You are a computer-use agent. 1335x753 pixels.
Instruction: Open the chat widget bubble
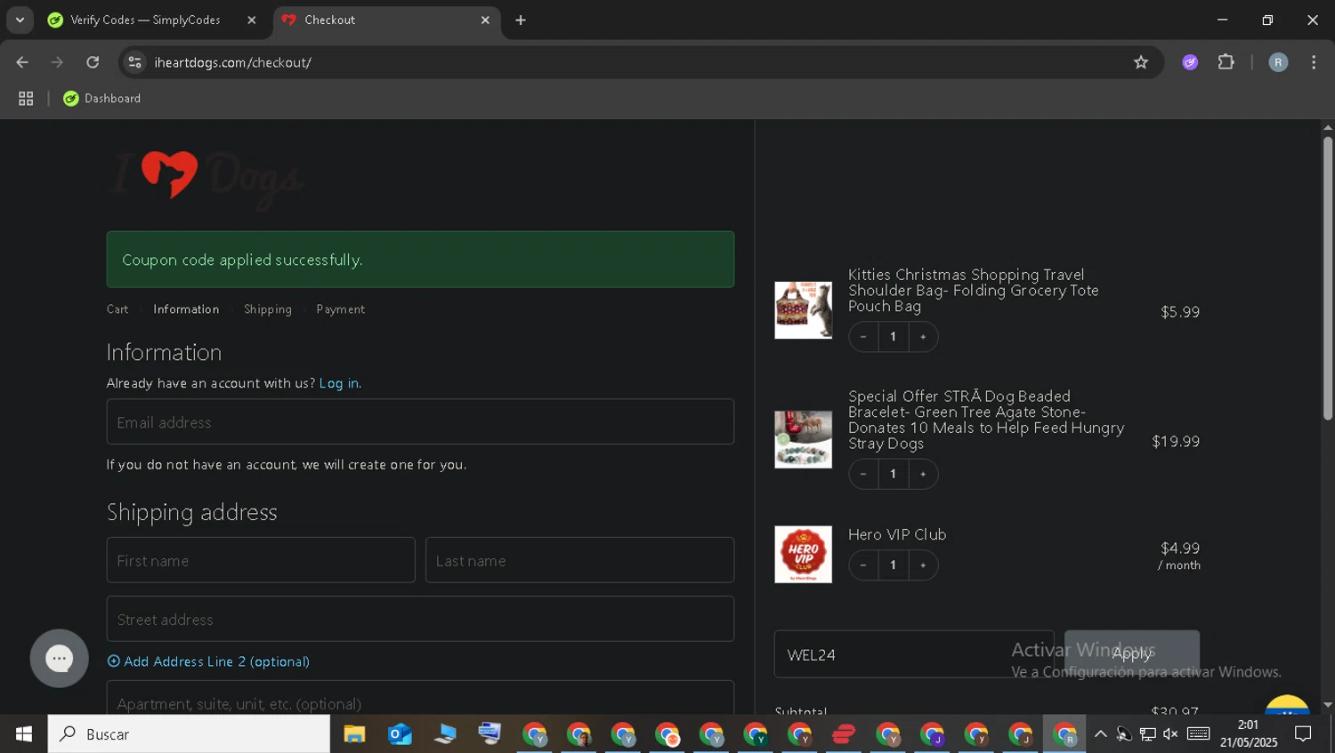click(59, 659)
